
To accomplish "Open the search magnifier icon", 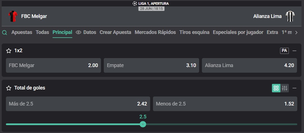I will 4,33.
